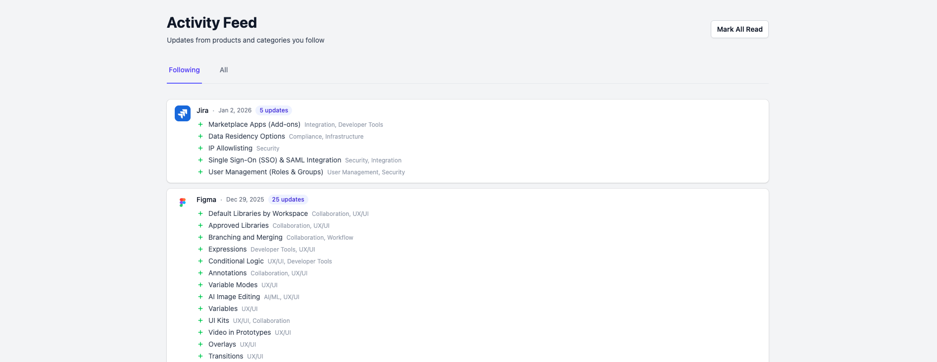Click the plus icon beside Single Sign-On (SSO)
The image size is (937, 362).
pos(200,160)
